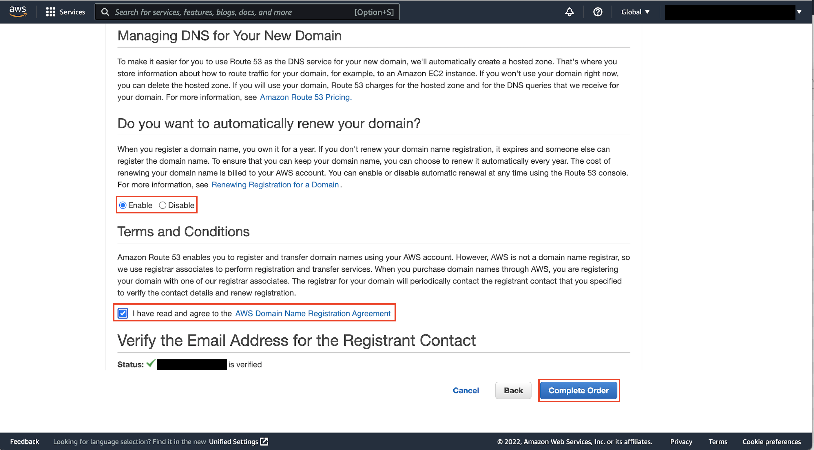Select Enable automatic renewal
The image size is (814, 450).
point(123,205)
